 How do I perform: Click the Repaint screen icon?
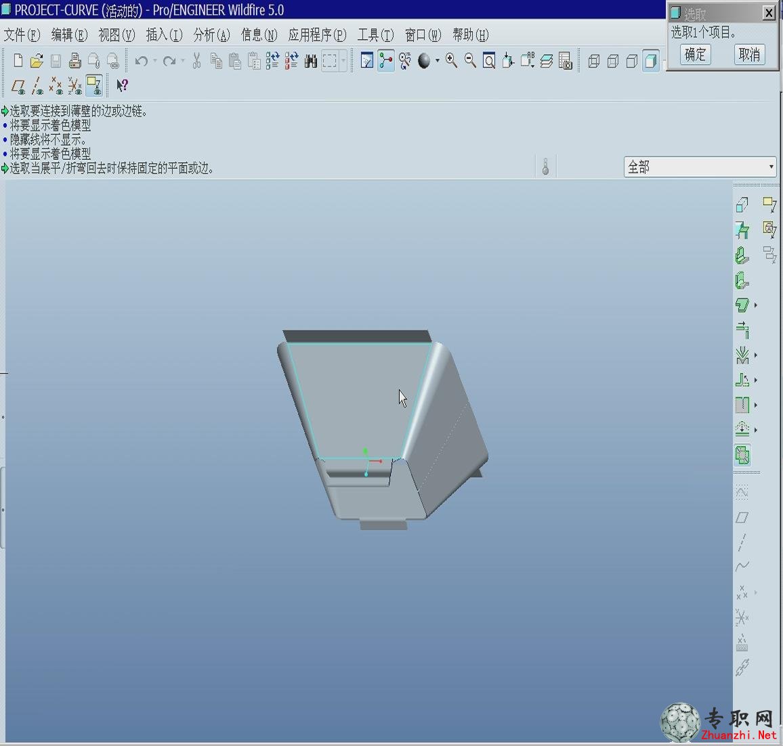click(x=367, y=61)
